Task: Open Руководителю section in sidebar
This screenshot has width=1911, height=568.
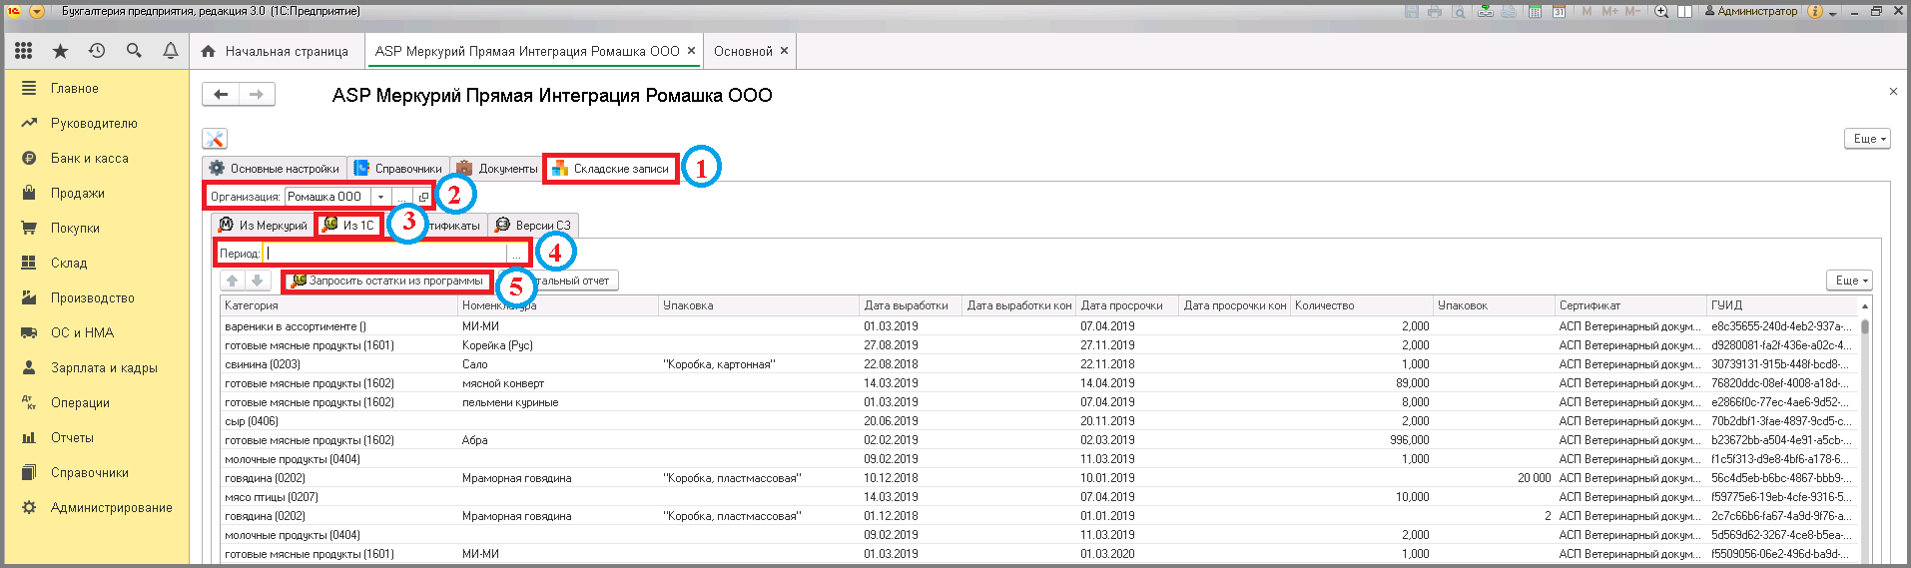Action: pos(94,123)
